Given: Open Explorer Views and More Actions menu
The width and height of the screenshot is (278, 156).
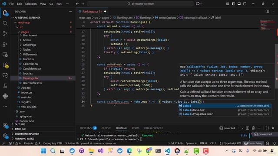Looking at the screenshot, I should click(70, 12).
